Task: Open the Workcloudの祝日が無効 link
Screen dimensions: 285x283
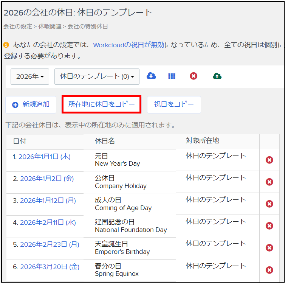Action: (129, 45)
